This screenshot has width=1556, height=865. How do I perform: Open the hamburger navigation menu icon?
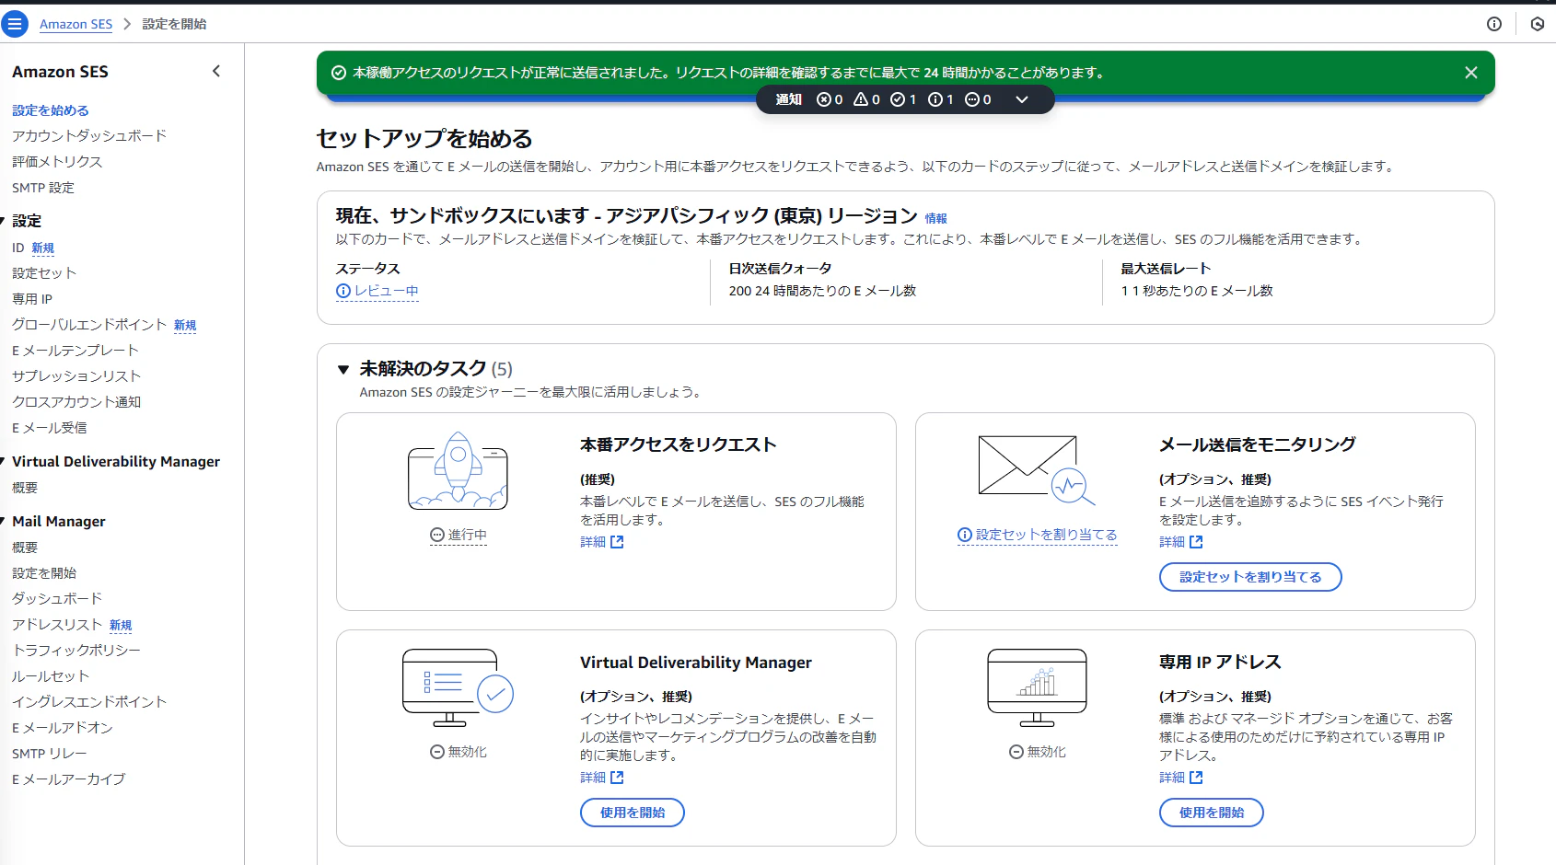point(15,24)
